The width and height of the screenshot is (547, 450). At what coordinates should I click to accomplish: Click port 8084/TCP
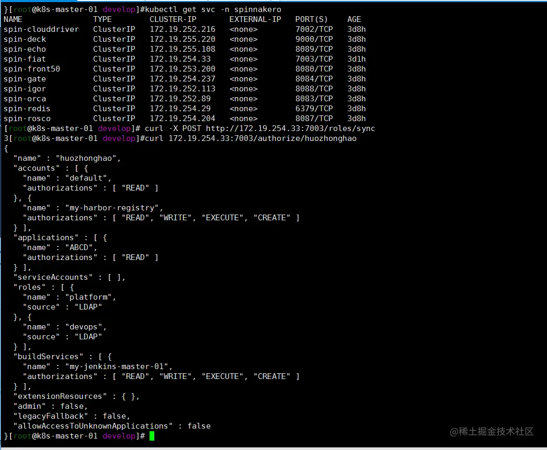(314, 79)
